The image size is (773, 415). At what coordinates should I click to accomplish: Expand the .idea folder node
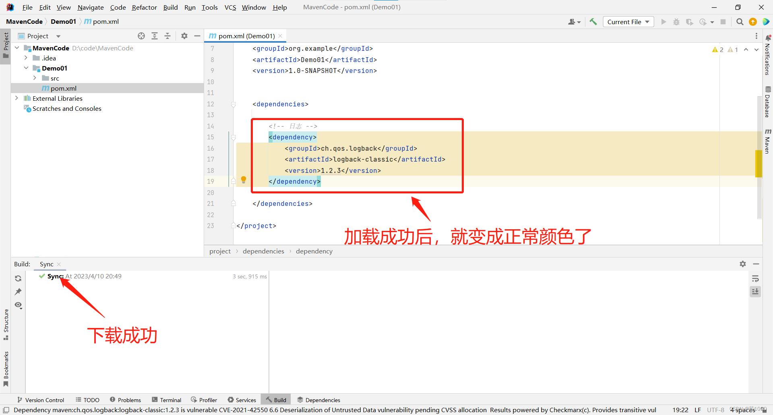click(26, 58)
